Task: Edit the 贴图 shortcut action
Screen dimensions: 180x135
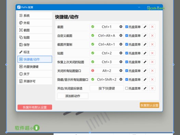Action: pyautogui.click(x=145, y=53)
